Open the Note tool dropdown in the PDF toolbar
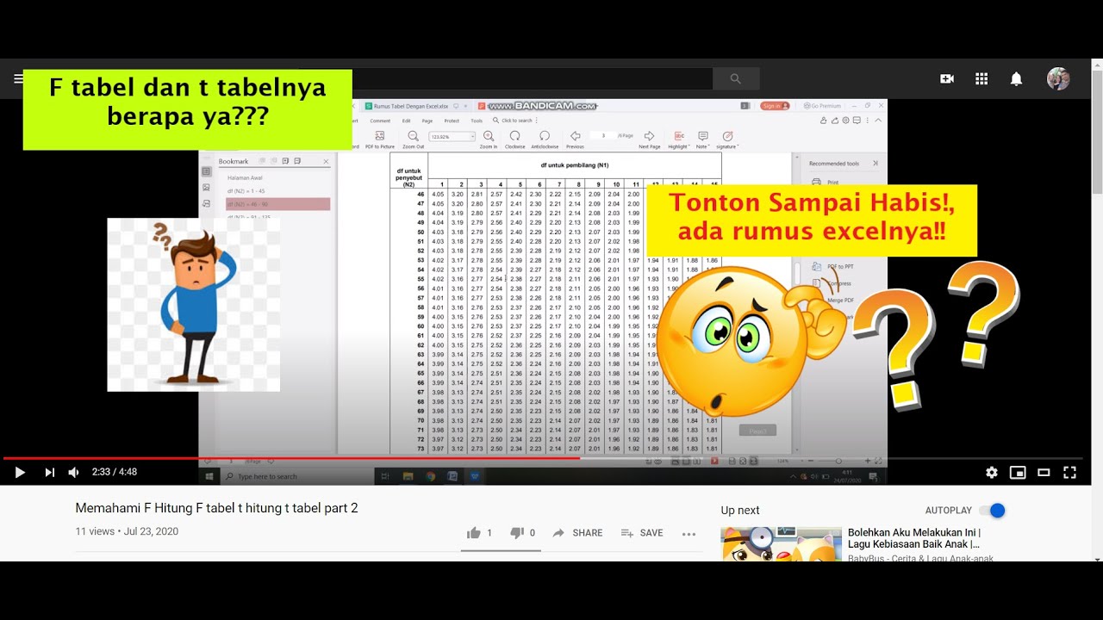 (703, 139)
